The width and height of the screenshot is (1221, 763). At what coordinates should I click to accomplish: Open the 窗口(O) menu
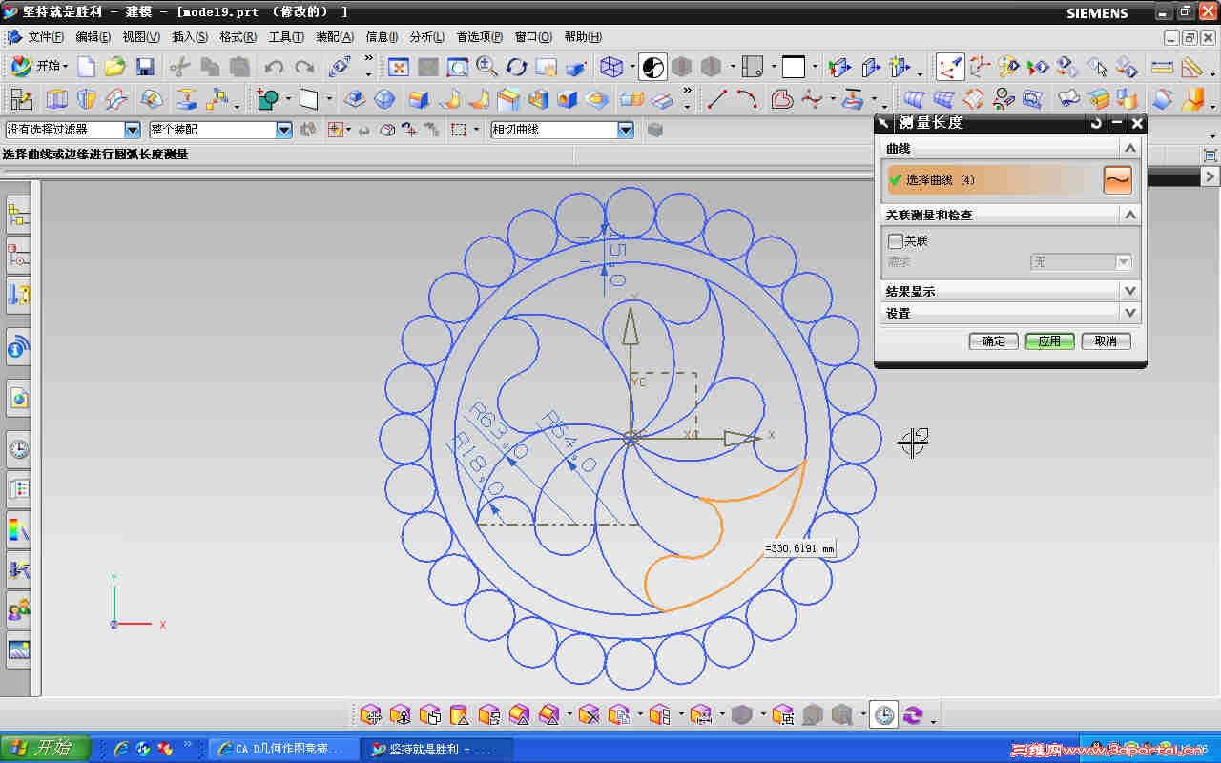[x=533, y=37]
